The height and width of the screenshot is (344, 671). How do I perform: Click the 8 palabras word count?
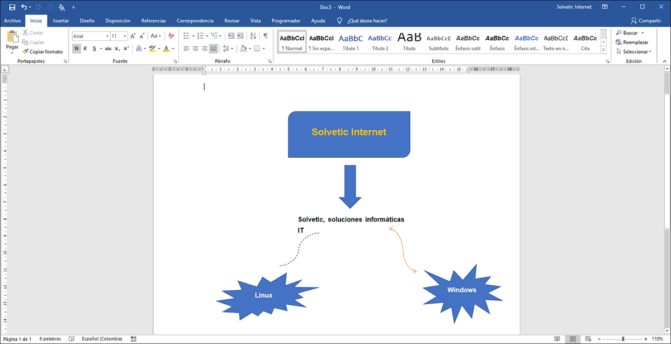50,339
